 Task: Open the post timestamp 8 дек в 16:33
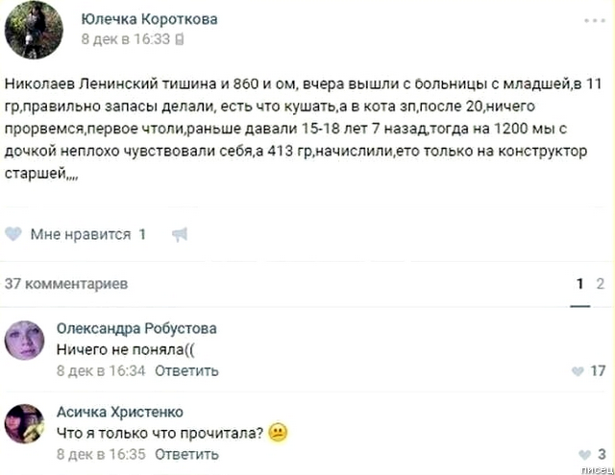(x=125, y=39)
